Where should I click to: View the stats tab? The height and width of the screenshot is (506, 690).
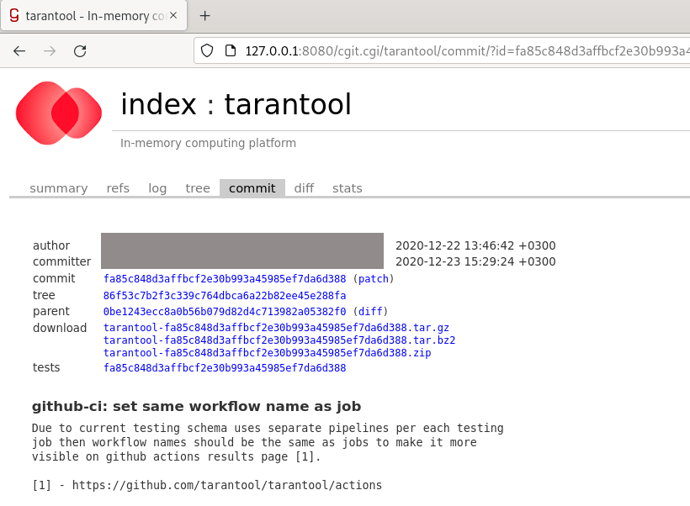(348, 188)
